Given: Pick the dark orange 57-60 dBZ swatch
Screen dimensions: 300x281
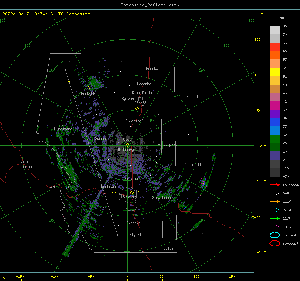Looking at the screenshot, I should pos(275,55).
